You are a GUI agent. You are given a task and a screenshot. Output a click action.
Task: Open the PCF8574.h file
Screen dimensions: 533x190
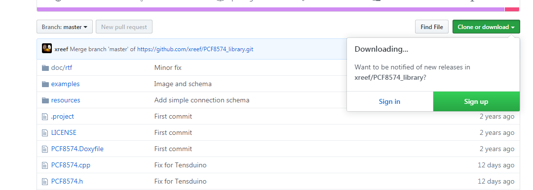click(x=67, y=182)
